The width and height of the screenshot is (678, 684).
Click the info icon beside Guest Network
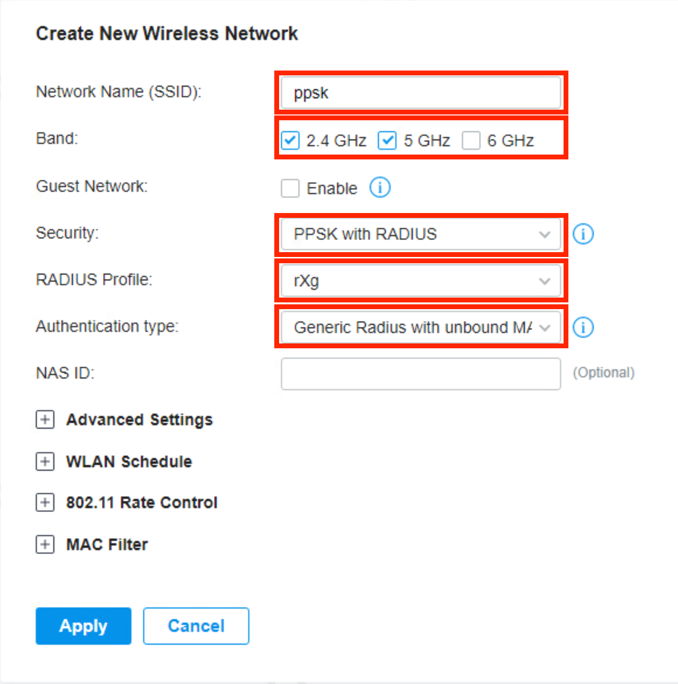(380, 187)
